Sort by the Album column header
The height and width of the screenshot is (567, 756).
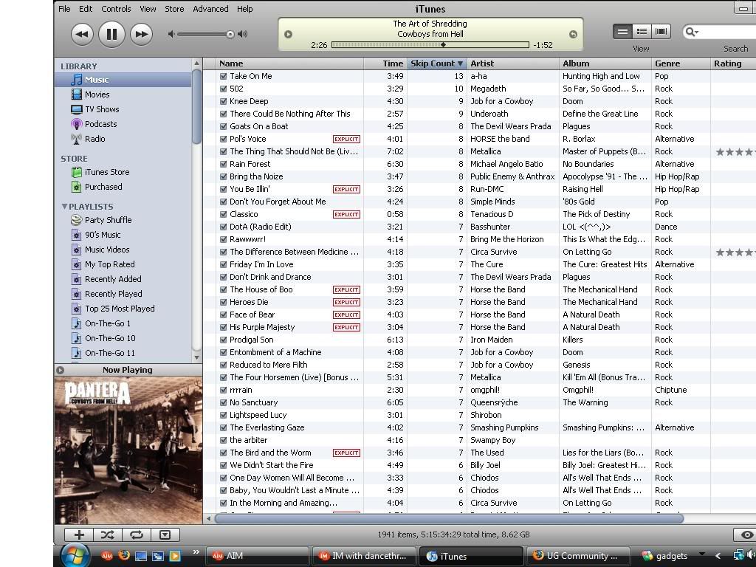tap(605, 63)
